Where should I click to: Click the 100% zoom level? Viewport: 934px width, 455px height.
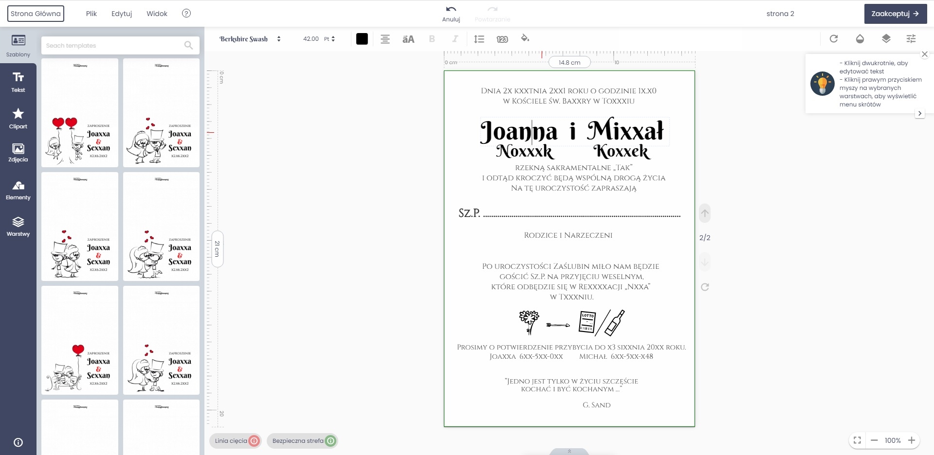(893, 440)
